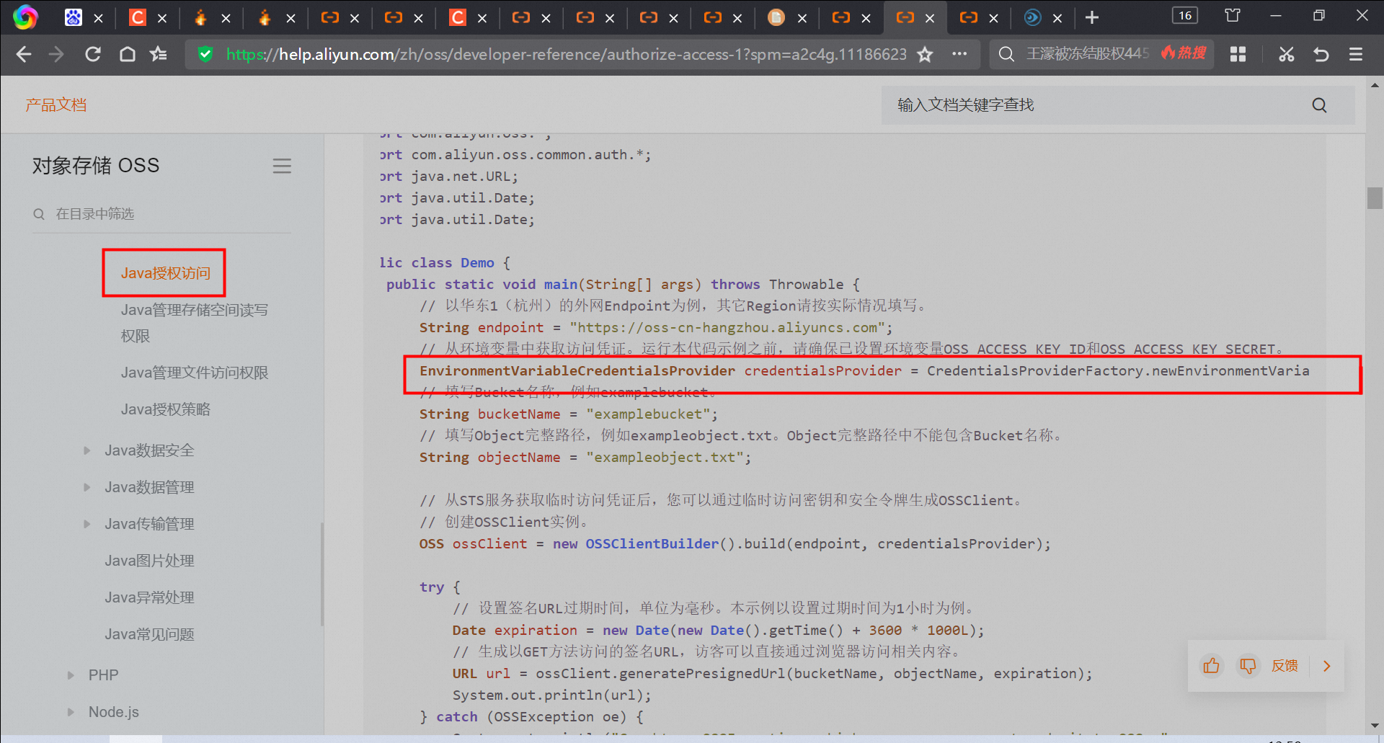Click the browser search magnifier icon
This screenshot has width=1384, height=743.
pyautogui.click(x=1006, y=54)
